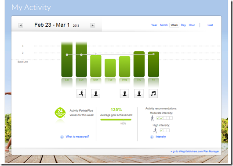Go to WeightWatchers.com Plan Manager
This screenshot has width=233, height=166.
click(x=195, y=152)
